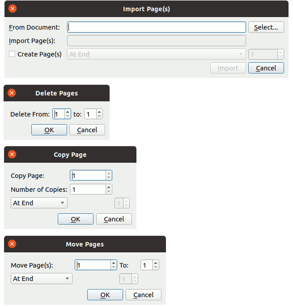This screenshot has height=307, width=293.
Task: Cancel the Import Page(s) dialog
Action: click(266, 68)
